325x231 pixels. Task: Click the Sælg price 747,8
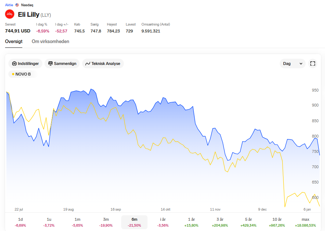pyautogui.click(x=96, y=31)
